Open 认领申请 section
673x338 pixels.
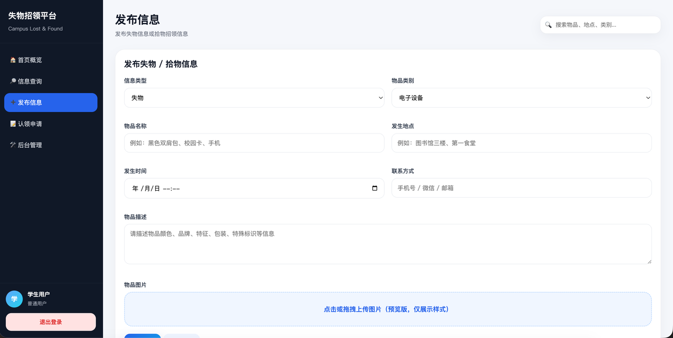click(50, 124)
